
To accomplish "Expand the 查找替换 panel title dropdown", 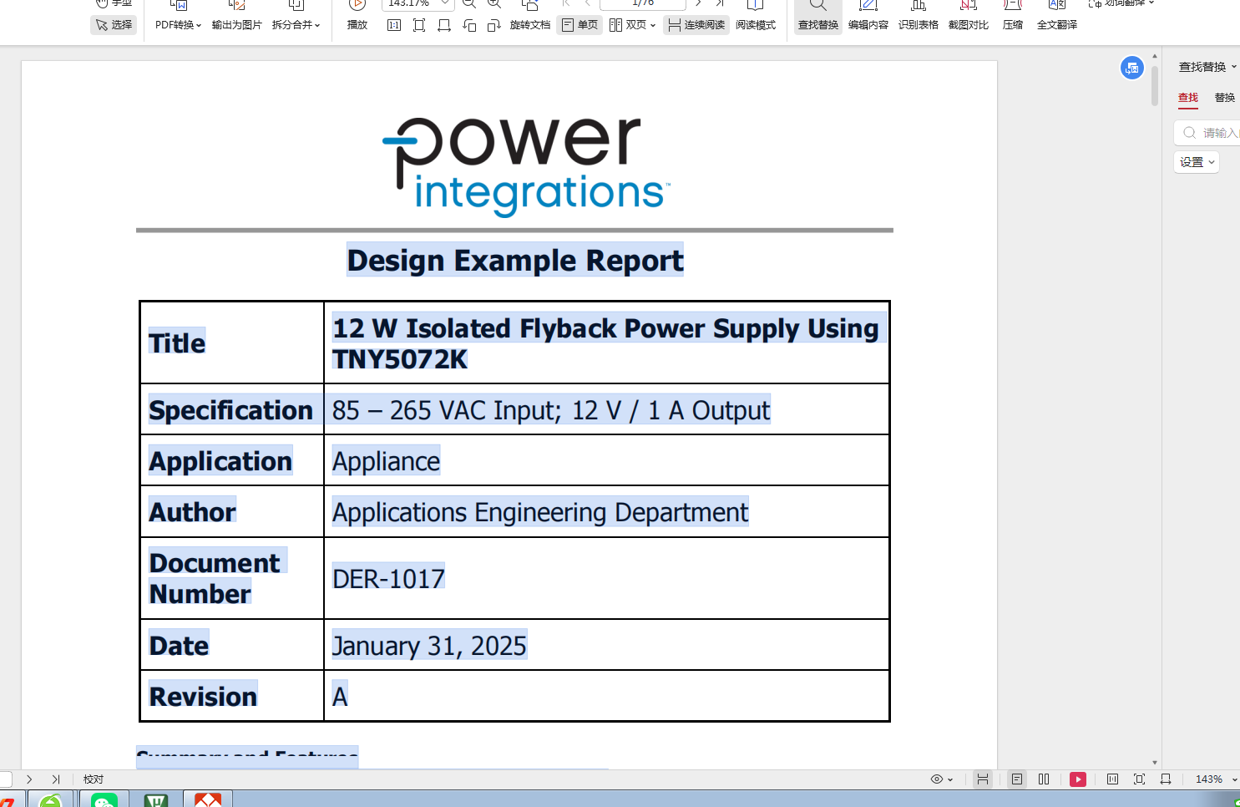I will [x=1234, y=67].
